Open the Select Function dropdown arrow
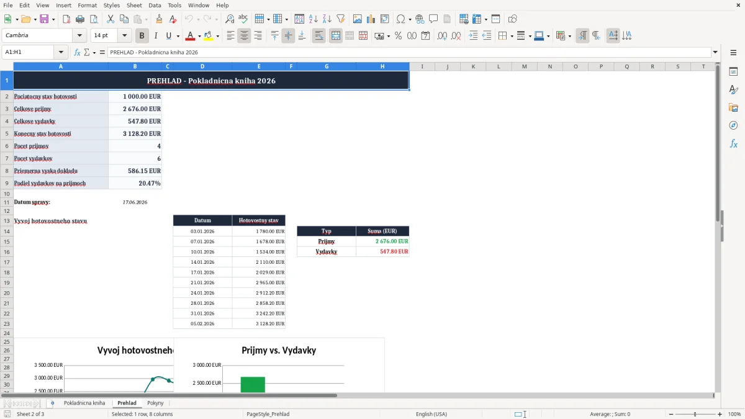Screen dimensions: 745x419 point(94,53)
